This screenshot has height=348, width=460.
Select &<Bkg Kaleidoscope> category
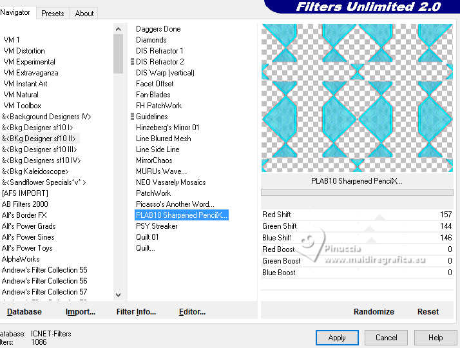(35, 171)
